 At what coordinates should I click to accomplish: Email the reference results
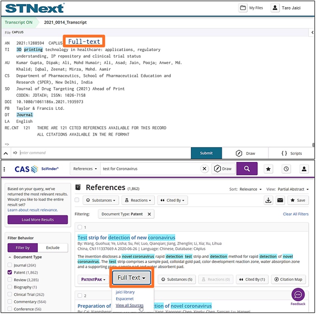[280, 200]
